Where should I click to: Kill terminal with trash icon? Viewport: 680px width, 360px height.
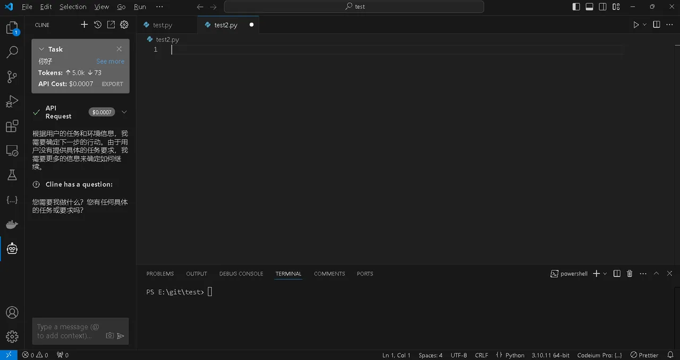(630, 273)
